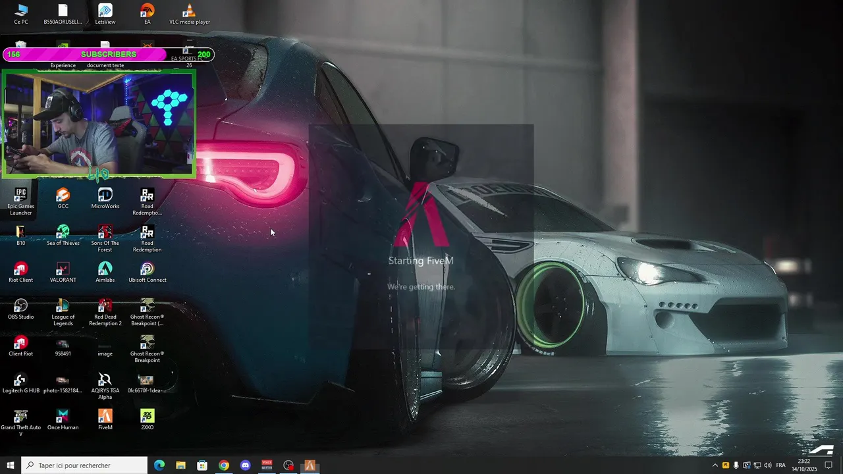Open the 2XKO desktop shortcut
The width and height of the screenshot is (843, 474).
[148, 419]
